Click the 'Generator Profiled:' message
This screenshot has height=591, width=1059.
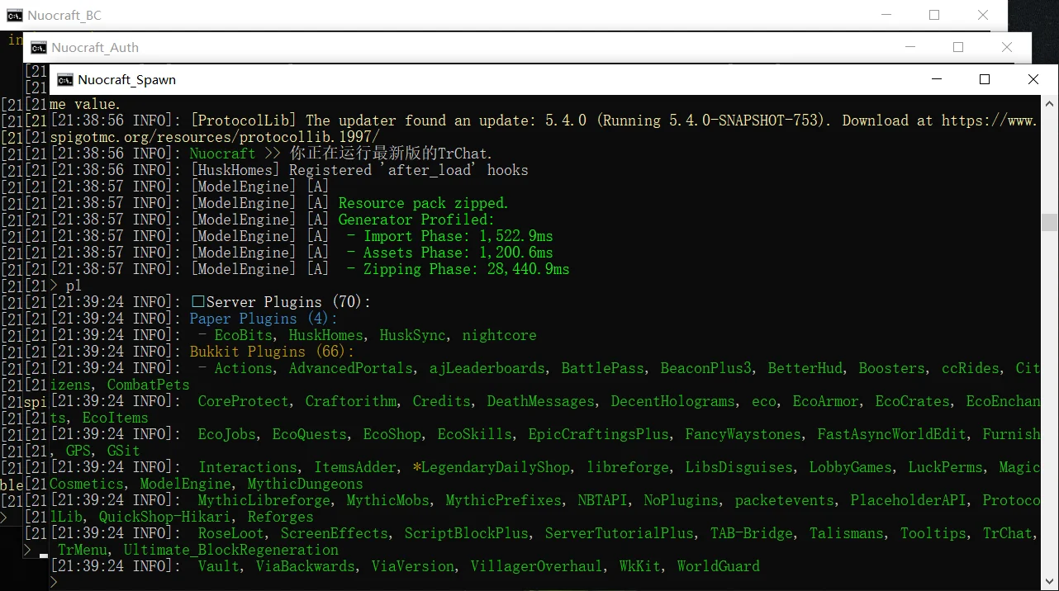click(416, 220)
